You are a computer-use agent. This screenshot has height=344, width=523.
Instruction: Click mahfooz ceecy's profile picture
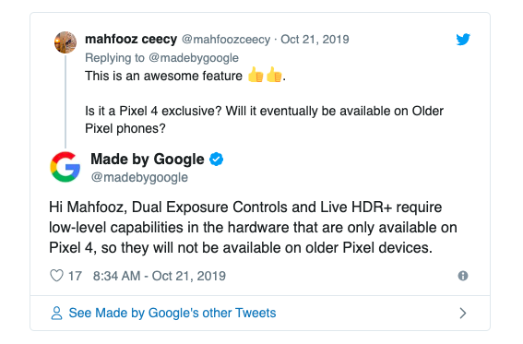(x=65, y=42)
